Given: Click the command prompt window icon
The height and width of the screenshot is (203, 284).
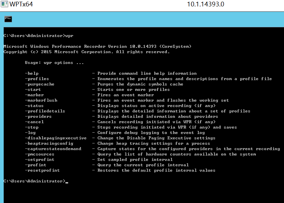Looking at the screenshot, I should click(8, 19).
